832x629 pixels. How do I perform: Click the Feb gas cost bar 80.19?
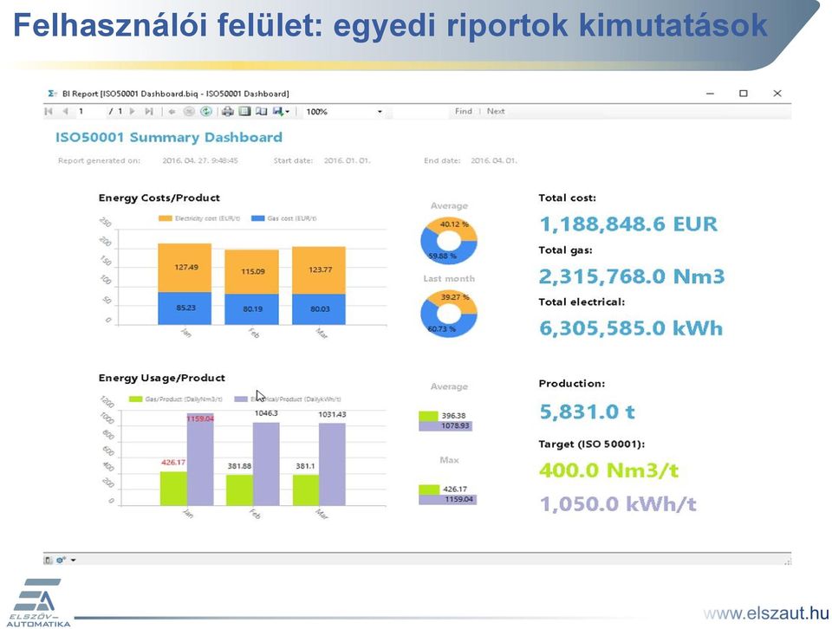[x=252, y=309]
